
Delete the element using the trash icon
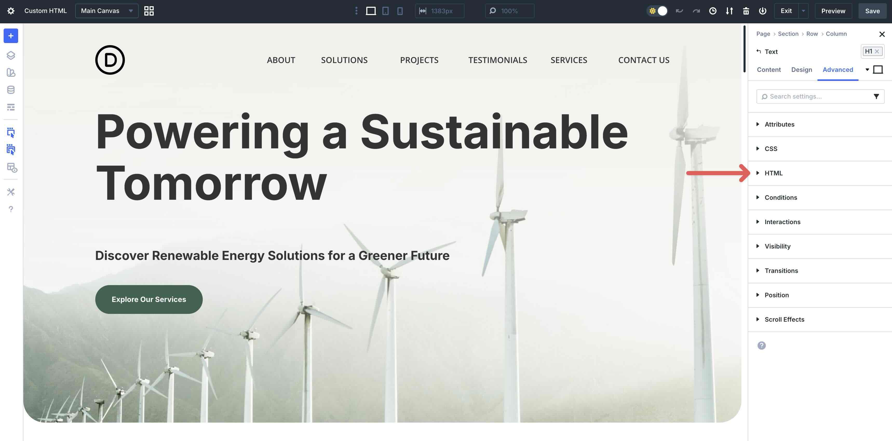[746, 11]
